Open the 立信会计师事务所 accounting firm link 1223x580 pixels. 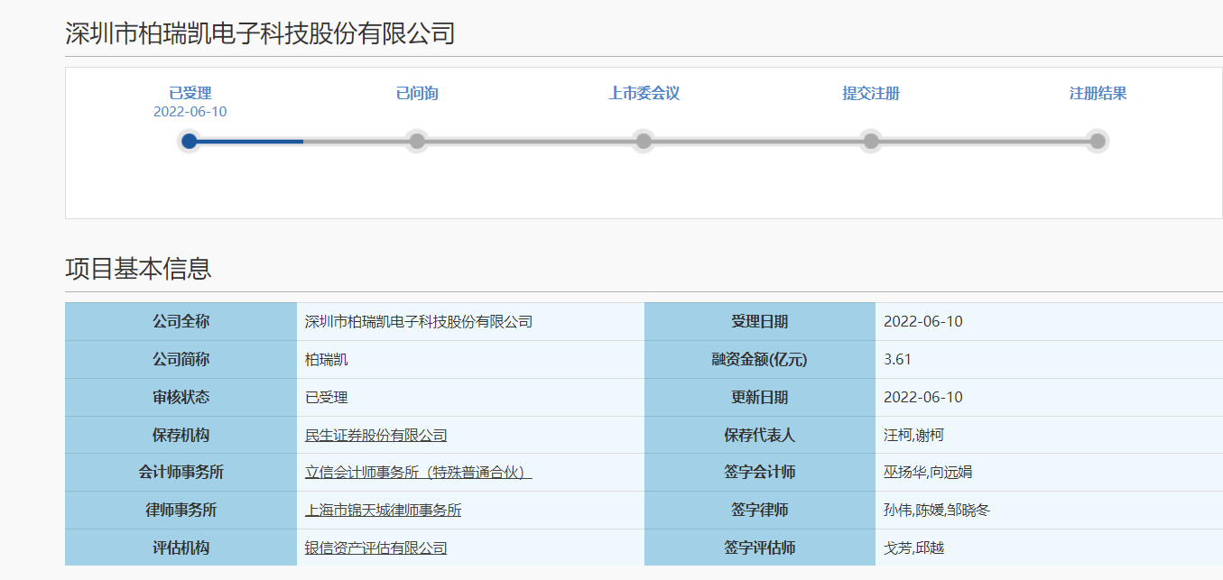[418, 473]
